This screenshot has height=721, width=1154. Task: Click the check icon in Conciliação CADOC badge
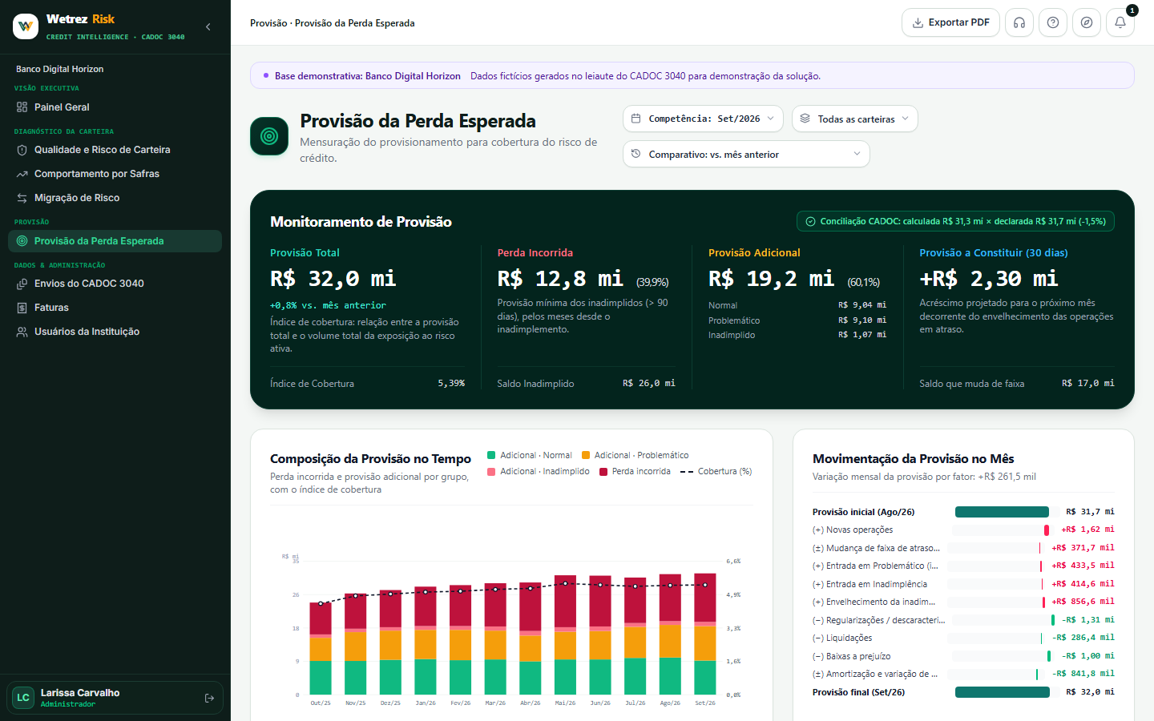[x=810, y=221]
